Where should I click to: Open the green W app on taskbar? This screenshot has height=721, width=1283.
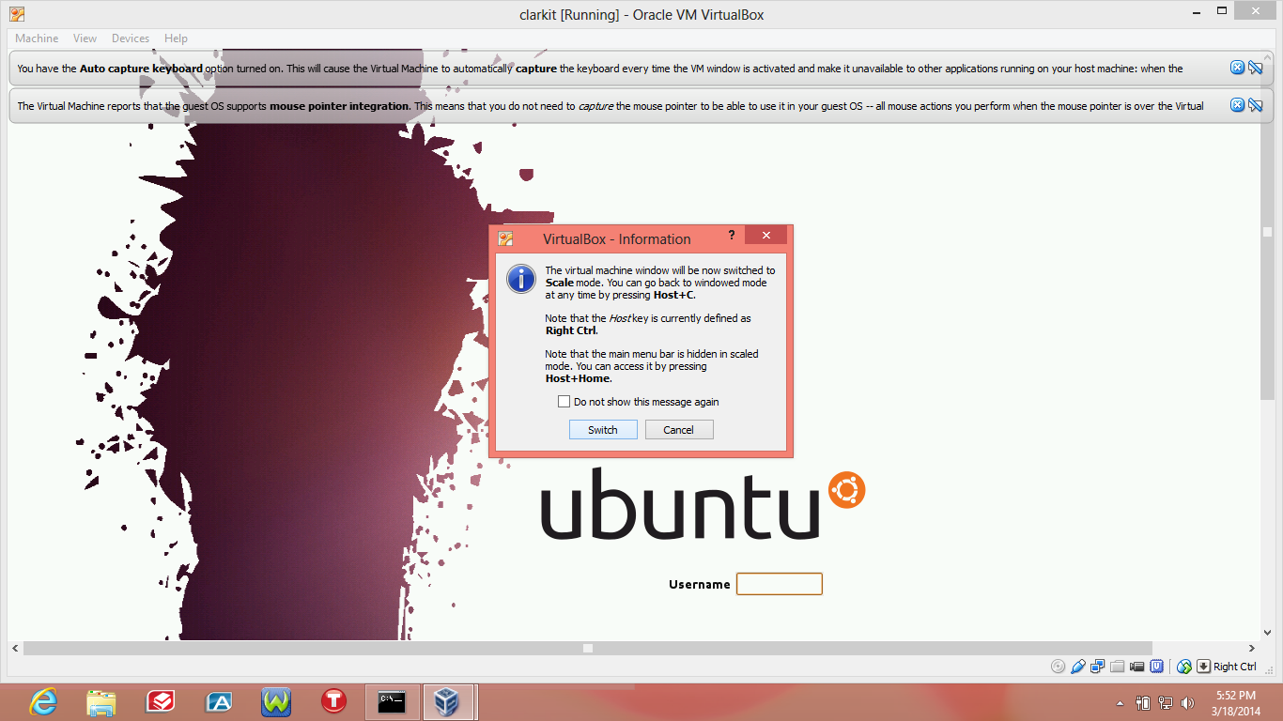[x=276, y=701]
